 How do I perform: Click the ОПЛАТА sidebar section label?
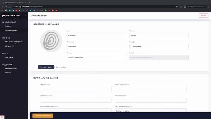coord(5,54)
